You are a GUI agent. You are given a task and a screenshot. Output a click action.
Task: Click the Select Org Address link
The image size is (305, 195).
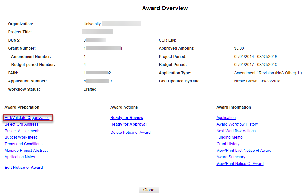pos(21,124)
